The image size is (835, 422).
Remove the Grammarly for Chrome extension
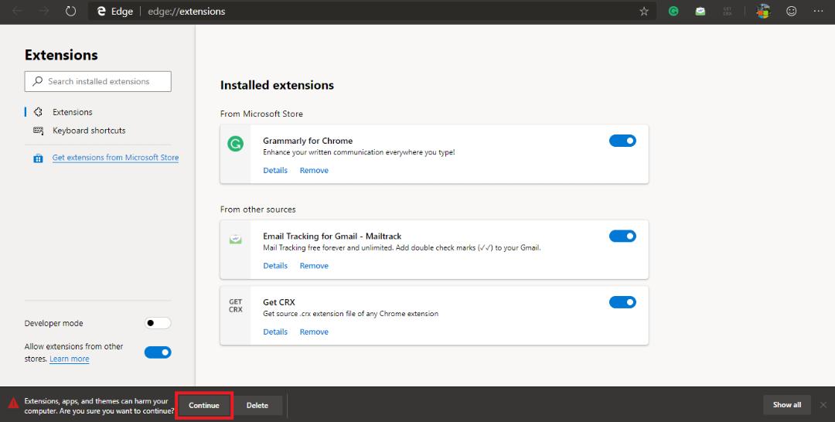[x=314, y=170]
